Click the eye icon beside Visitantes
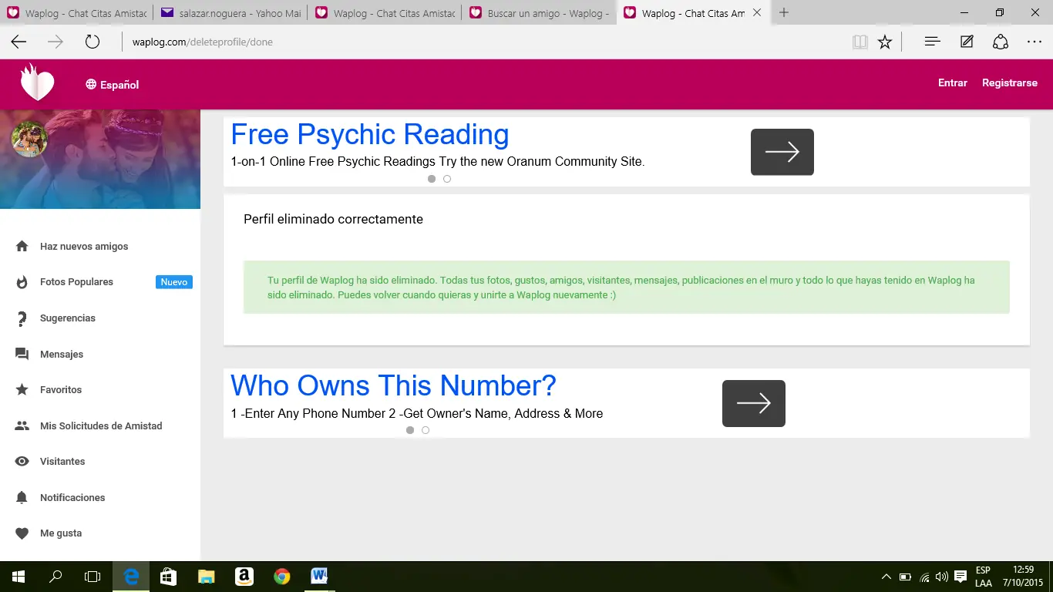Image resolution: width=1053 pixels, height=592 pixels. (22, 462)
